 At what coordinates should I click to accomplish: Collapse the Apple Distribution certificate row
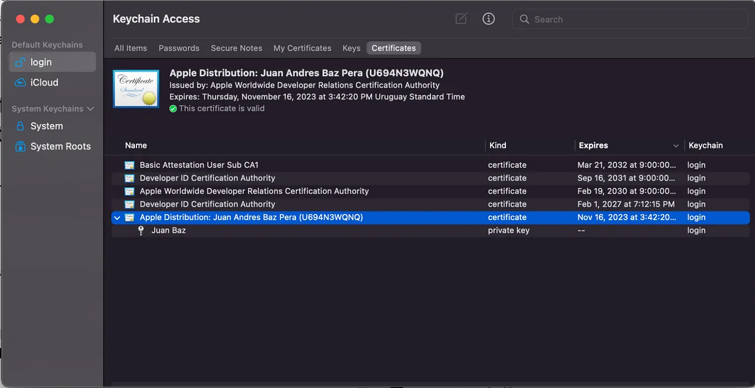point(117,217)
